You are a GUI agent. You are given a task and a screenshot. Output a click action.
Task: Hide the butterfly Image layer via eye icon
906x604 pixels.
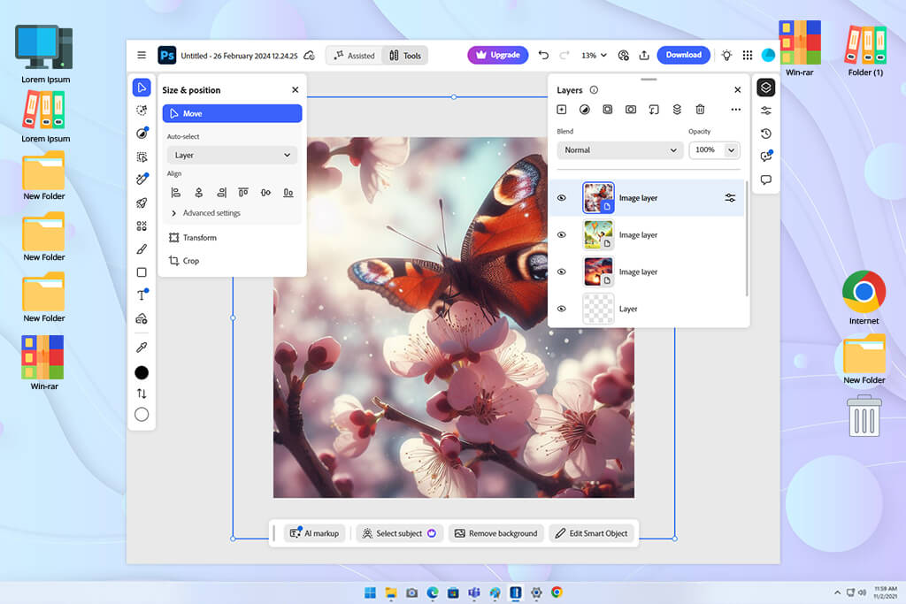pos(562,198)
